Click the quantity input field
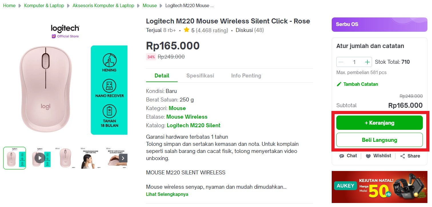The width and height of the screenshot is (432, 207). tap(354, 62)
